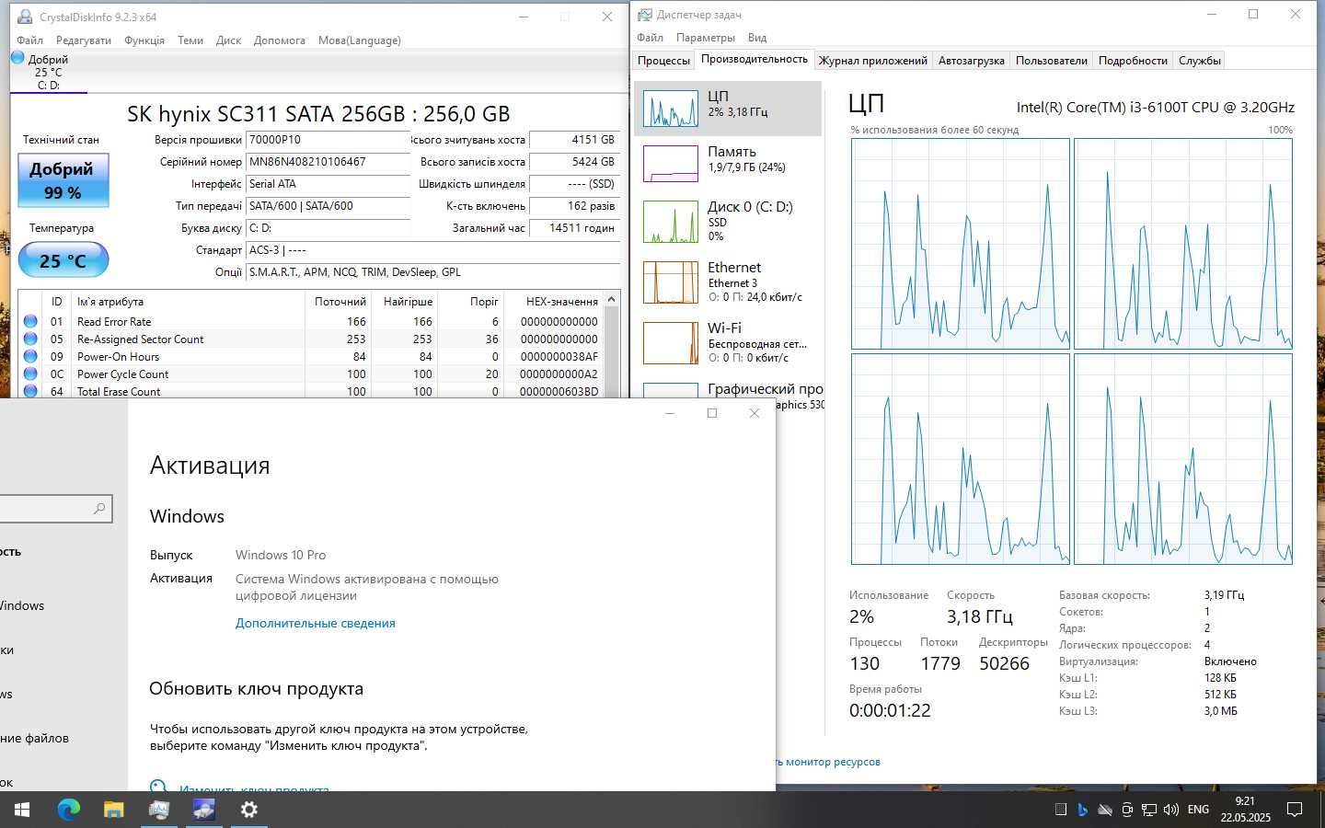Click the SK hynix SC311 SATA 256GB title
The width and height of the screenshot is (1325, 828).
point(318,114)
